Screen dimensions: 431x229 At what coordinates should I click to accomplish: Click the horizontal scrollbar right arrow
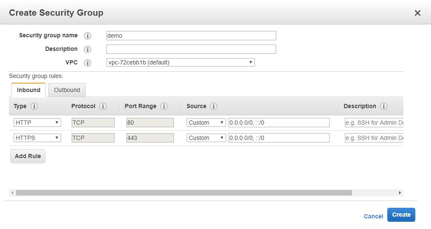coord(400,193)
